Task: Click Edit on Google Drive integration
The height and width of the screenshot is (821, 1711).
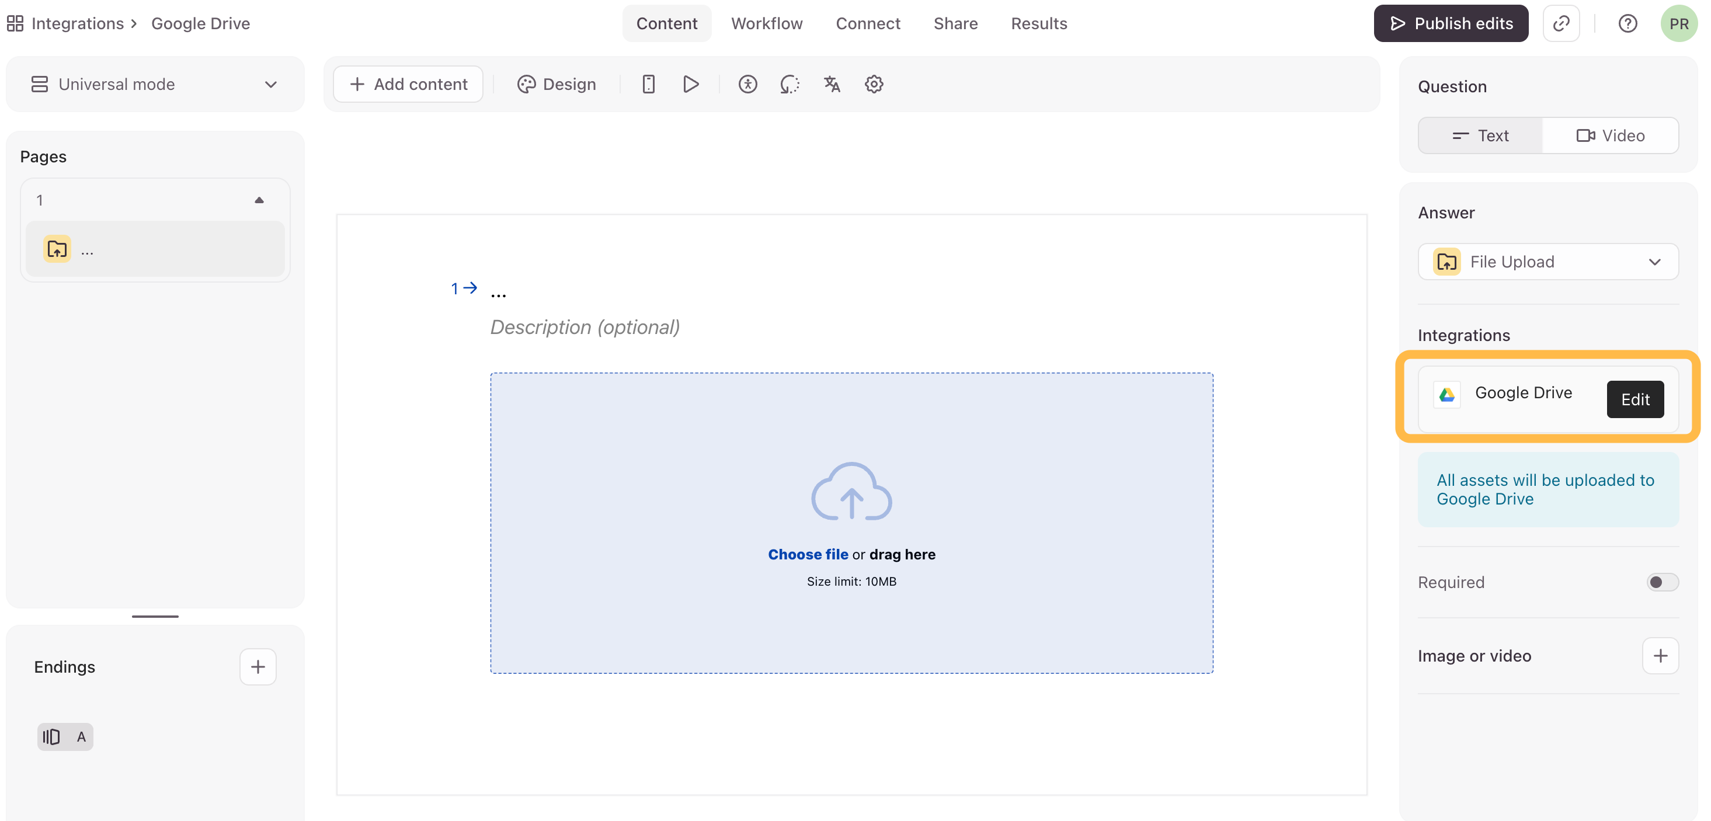Action: click(1634, 399)
